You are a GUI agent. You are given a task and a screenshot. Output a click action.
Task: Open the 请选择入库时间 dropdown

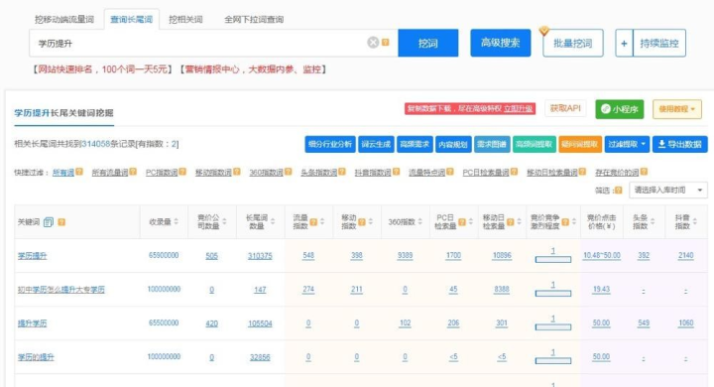668,191
